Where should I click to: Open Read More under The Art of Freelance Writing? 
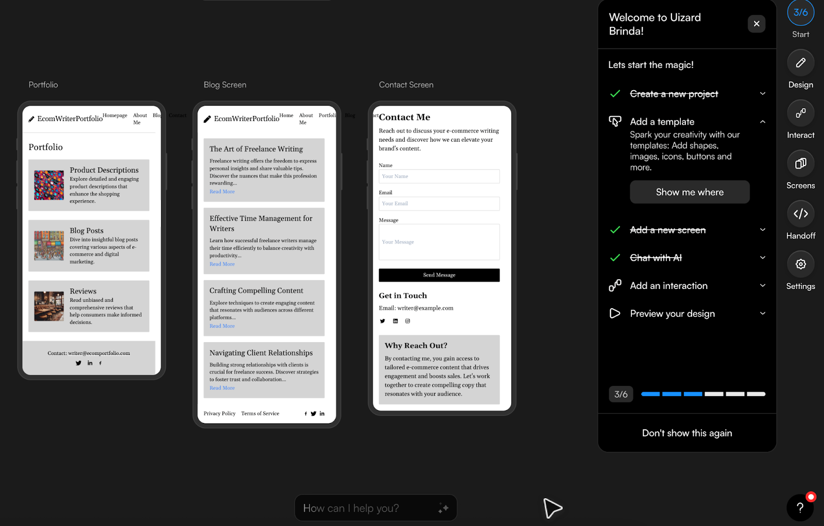coord(221,191)
